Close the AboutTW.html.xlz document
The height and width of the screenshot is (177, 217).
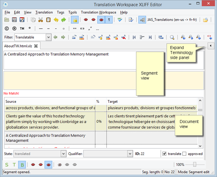click(x=36, y=46)
